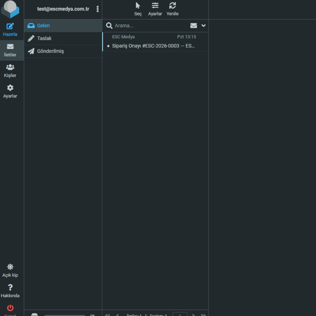Click the magnifier search icon

(x=109, y=26)
